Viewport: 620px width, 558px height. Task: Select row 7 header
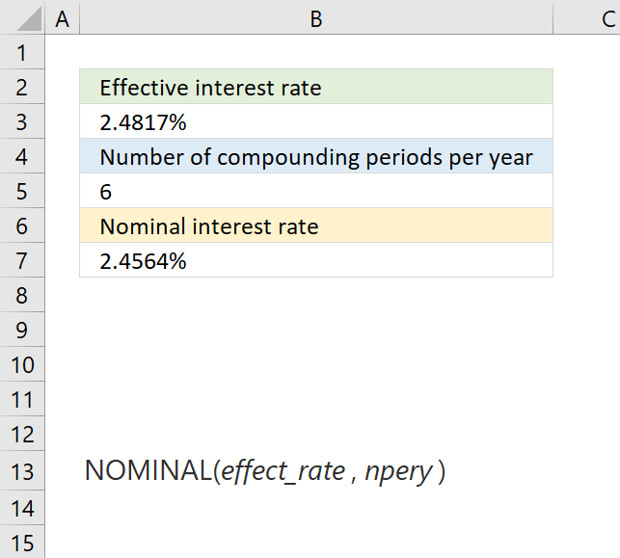[x=22, y=260]
